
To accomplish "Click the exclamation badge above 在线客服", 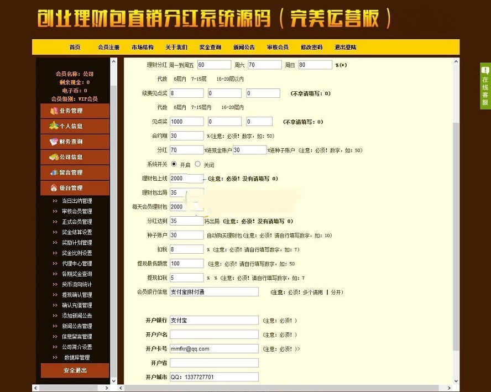I will point(484,71).
